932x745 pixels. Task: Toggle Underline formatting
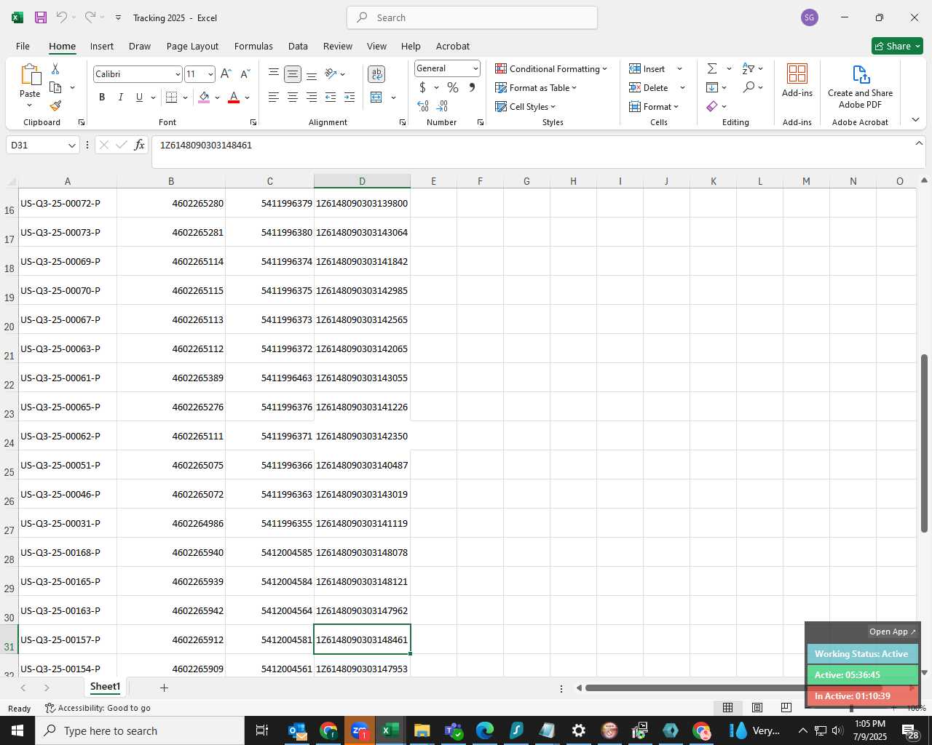tap(139, 97)
